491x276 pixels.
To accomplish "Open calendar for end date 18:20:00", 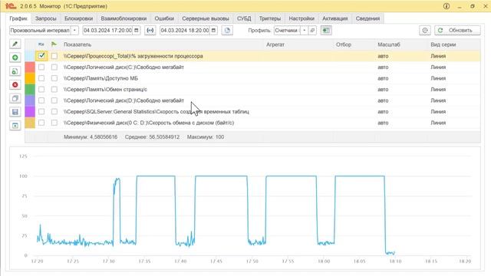I will [x=213, y=31].
